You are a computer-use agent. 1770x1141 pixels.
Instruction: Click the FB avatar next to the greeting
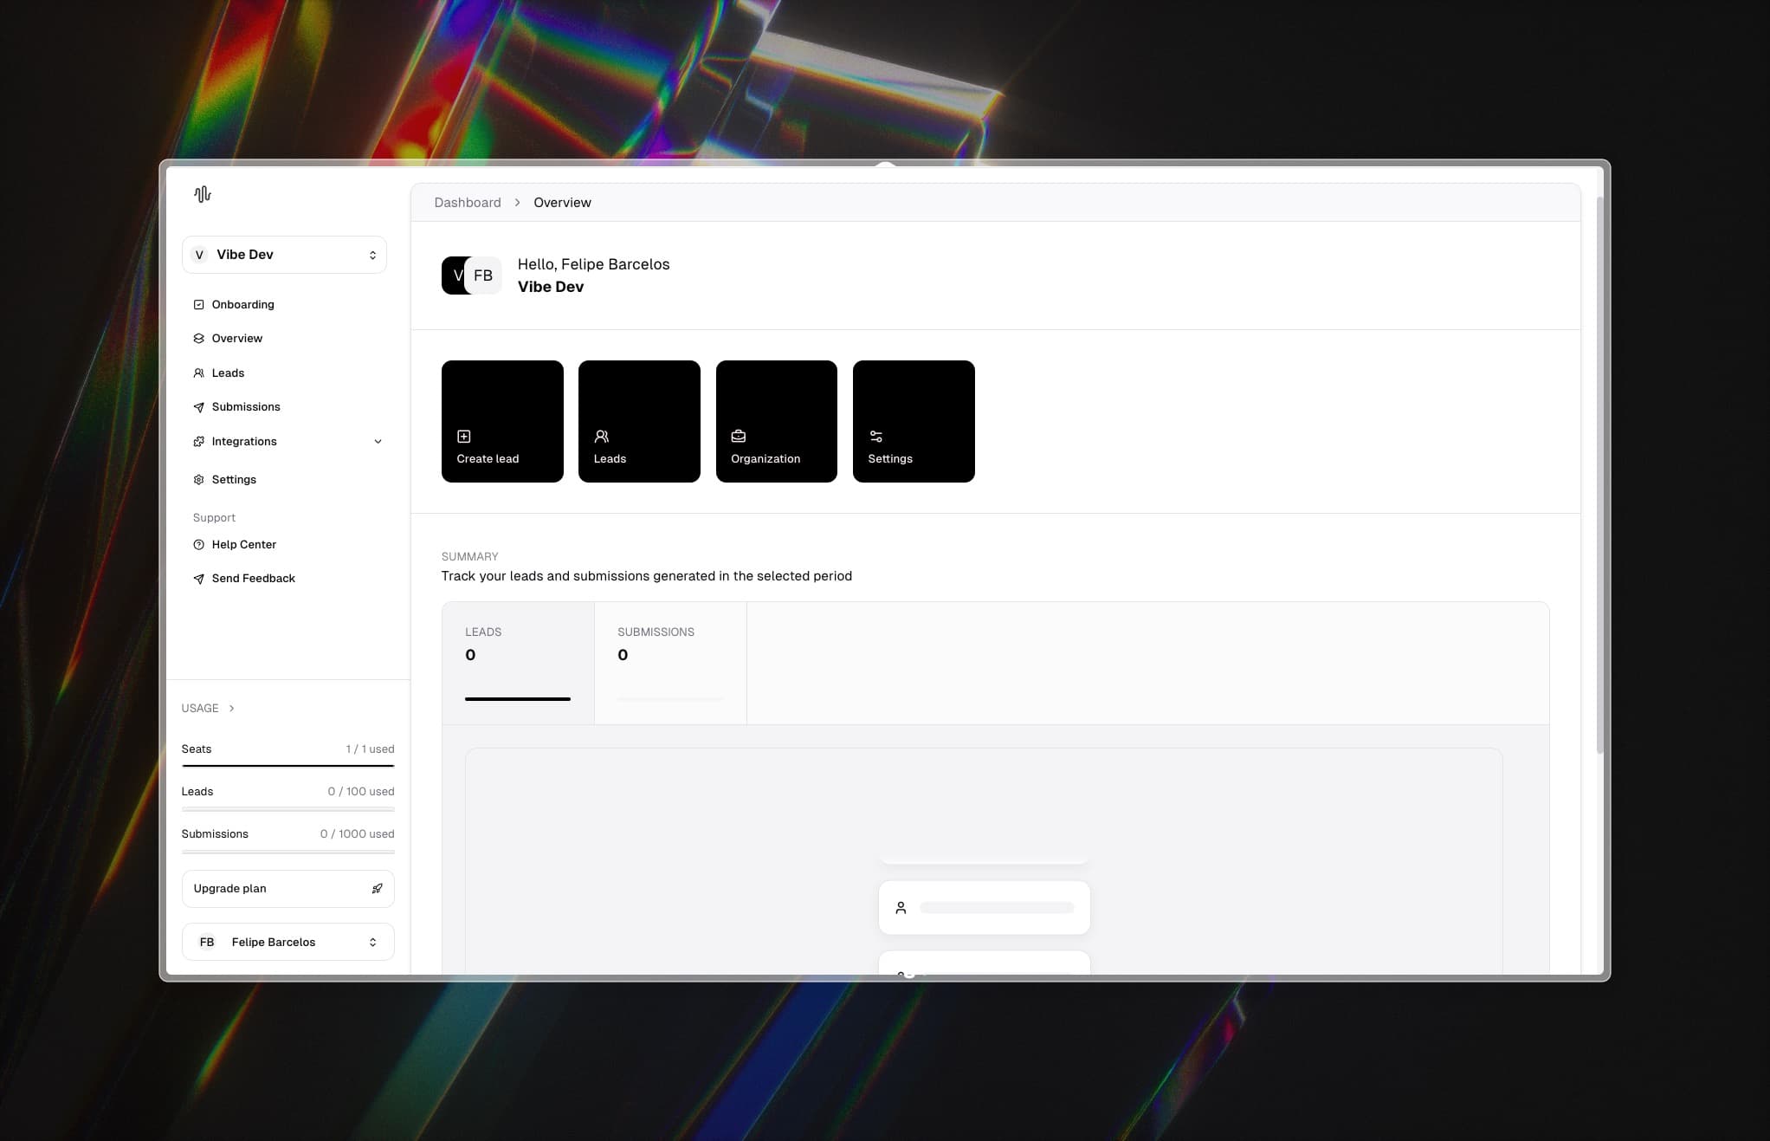coord(484,276)
